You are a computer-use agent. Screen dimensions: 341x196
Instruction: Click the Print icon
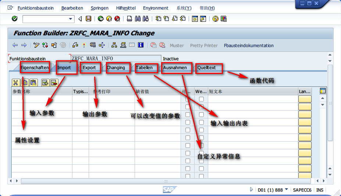click(129, 19)
